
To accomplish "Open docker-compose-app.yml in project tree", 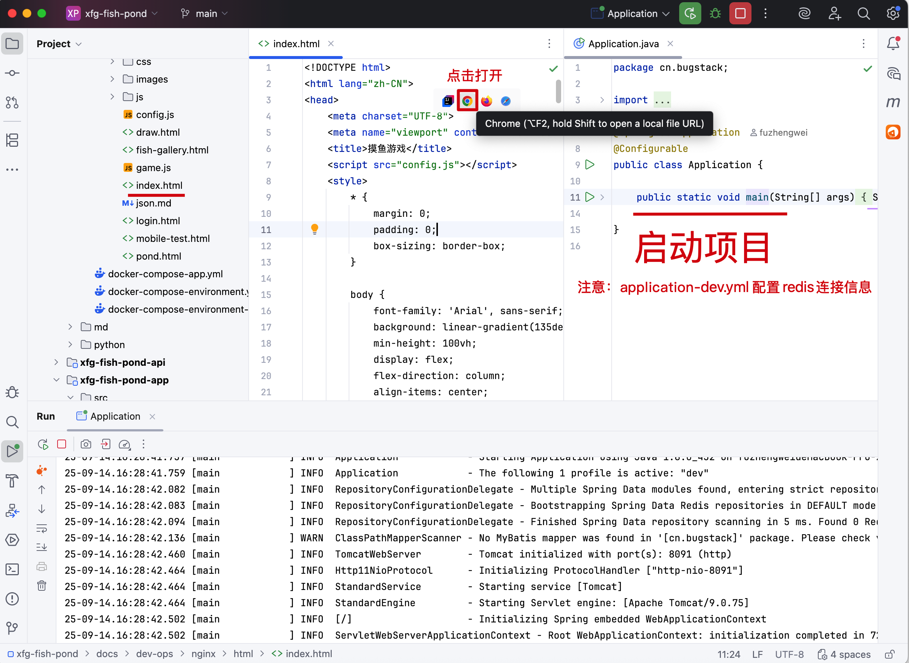I will (x=159, y=274).
